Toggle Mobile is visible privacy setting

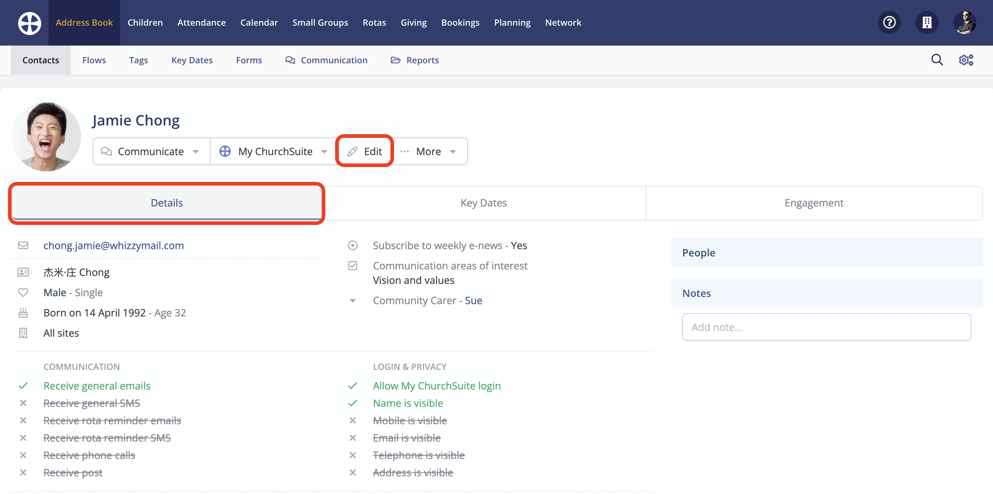[410, 420]
